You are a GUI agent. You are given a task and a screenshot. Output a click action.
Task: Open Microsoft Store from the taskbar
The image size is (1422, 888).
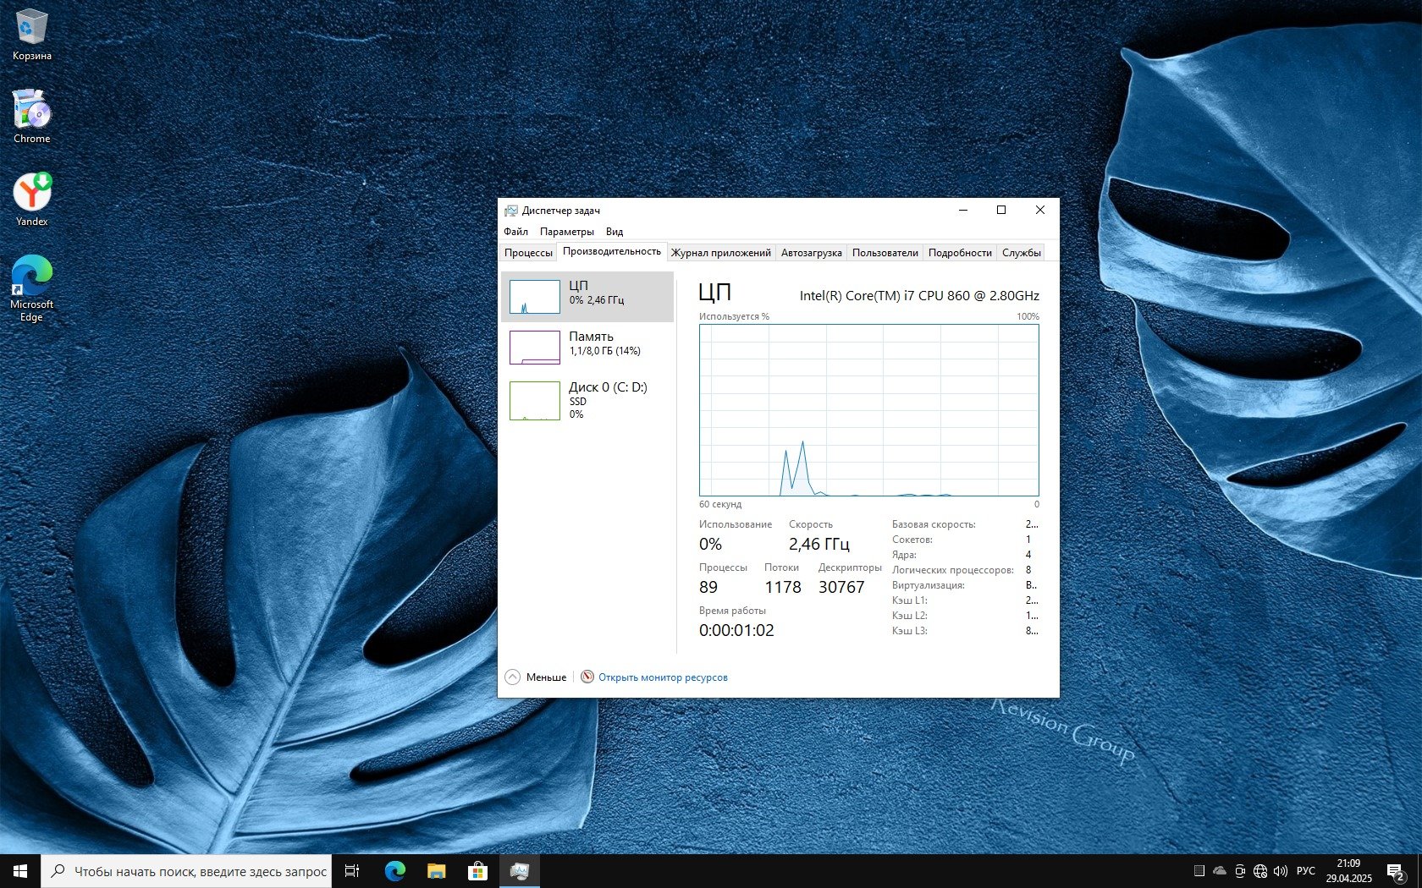coord(477,871)
